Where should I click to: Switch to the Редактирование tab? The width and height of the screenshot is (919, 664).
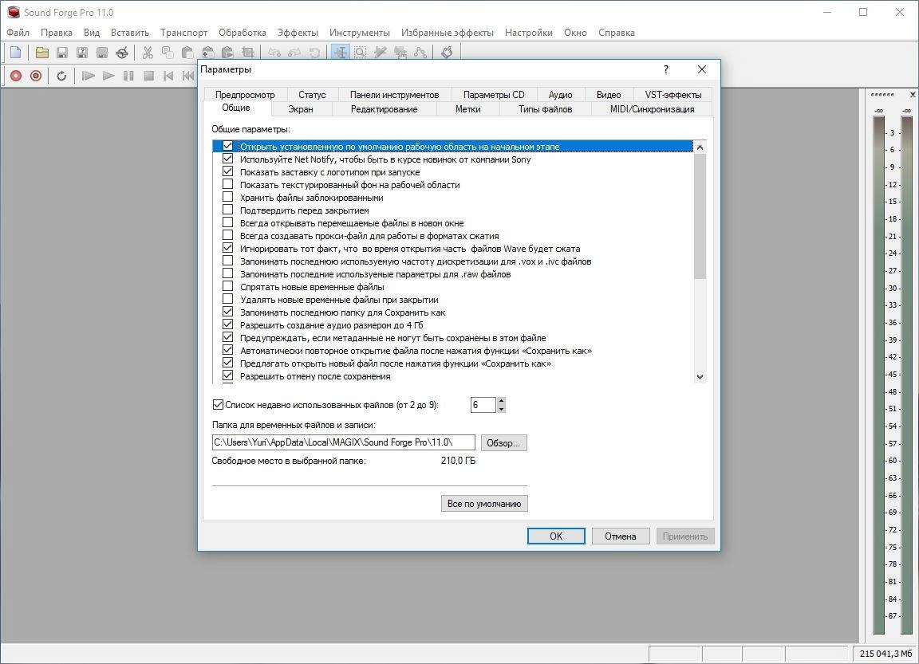[384, 109]
